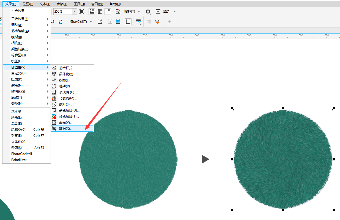Expand 鲜明化(S) submenu
The image size is (340, 220).
[27, 91]
